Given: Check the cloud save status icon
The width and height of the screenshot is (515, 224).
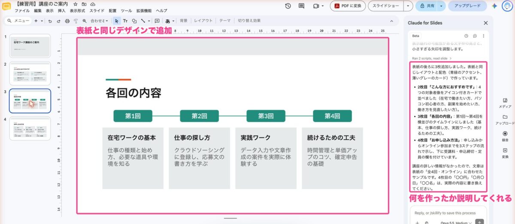Looking at the screenshot, I should coord(92,4).
